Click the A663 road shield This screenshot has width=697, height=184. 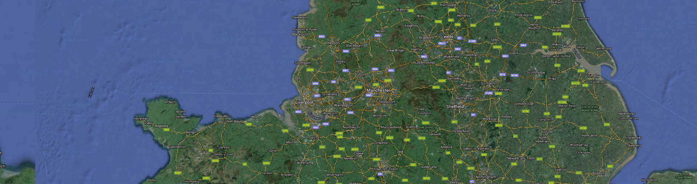tap(388, 81)
